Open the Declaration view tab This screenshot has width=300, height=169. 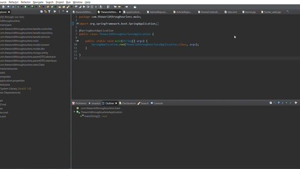click(x=127, y=103)
